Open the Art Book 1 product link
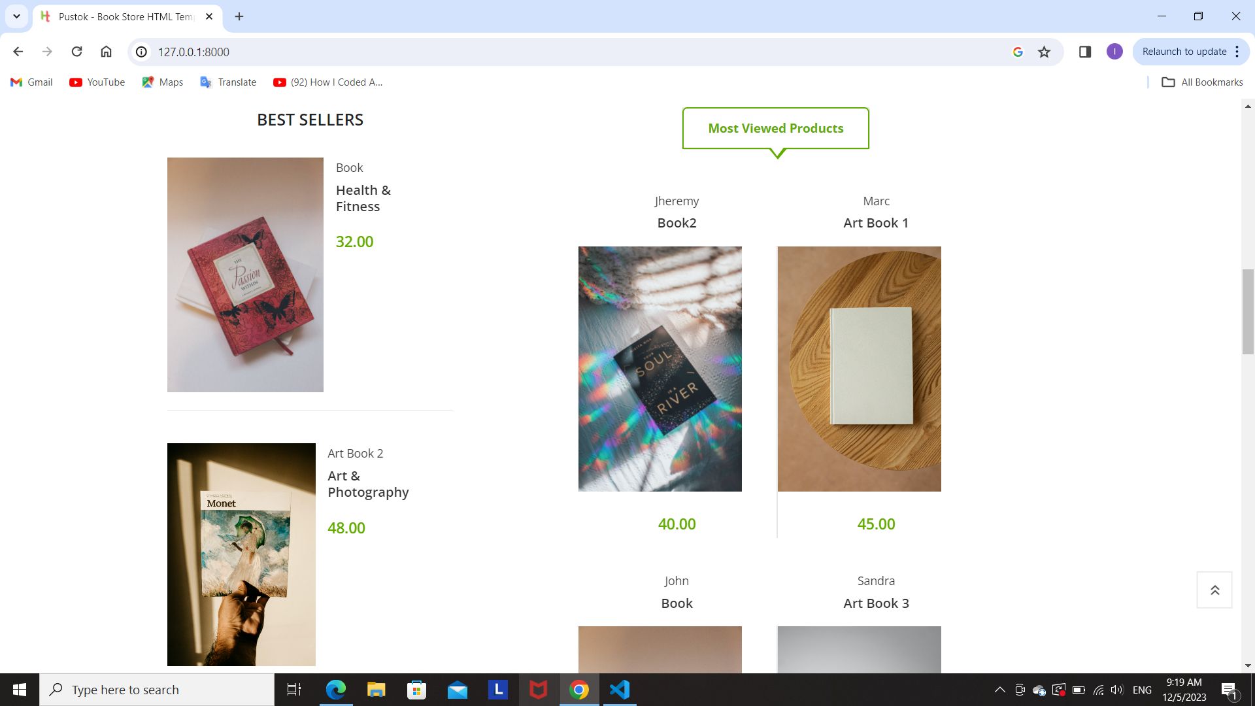The image size is (1255, 706). point(876,223)
